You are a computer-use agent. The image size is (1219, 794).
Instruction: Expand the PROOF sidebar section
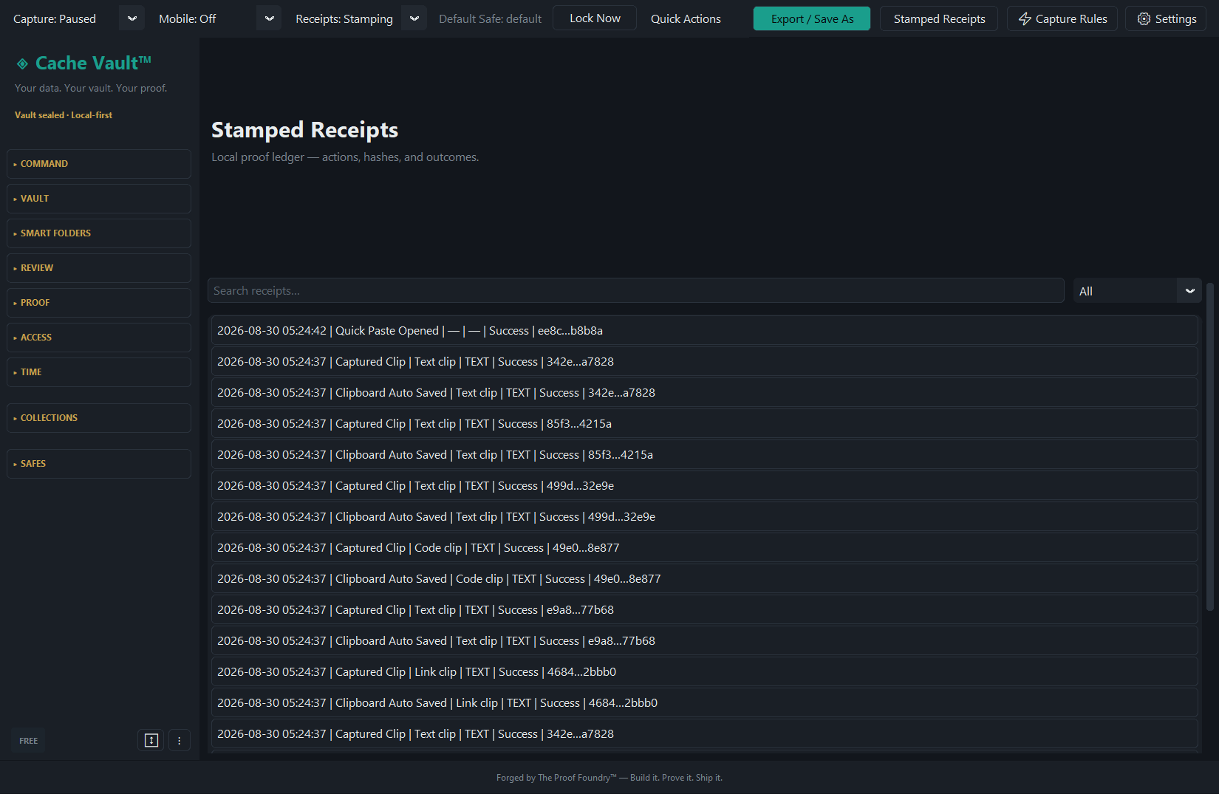pos(99,303)
